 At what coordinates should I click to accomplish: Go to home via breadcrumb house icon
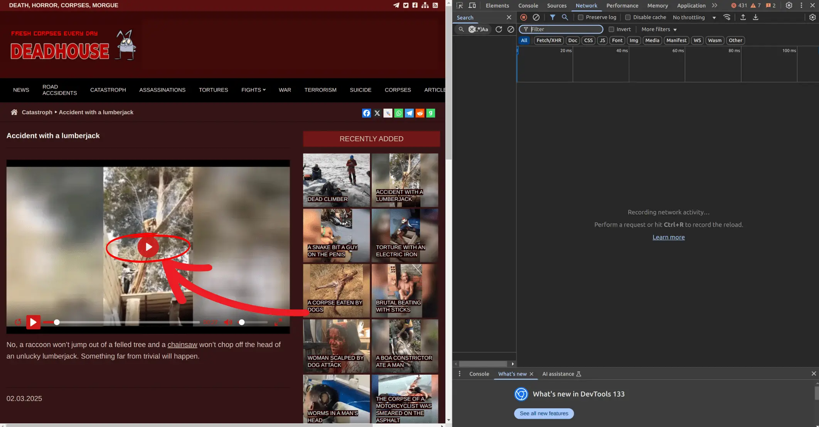coord(14,112)
